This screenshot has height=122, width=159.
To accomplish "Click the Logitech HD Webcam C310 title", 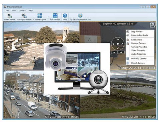I will 118,24.
